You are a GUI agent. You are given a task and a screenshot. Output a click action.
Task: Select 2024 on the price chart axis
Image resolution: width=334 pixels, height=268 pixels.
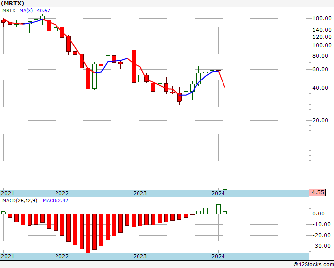click(x=218, y=193)
